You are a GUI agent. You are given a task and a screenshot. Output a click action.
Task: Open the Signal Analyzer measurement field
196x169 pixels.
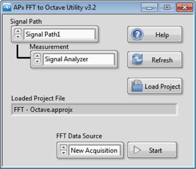[79, 59]
